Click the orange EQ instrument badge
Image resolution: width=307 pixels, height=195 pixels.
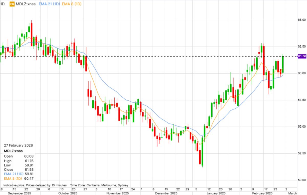point(12,4)
